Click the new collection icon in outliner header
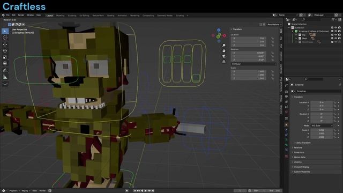 [340, 20]
